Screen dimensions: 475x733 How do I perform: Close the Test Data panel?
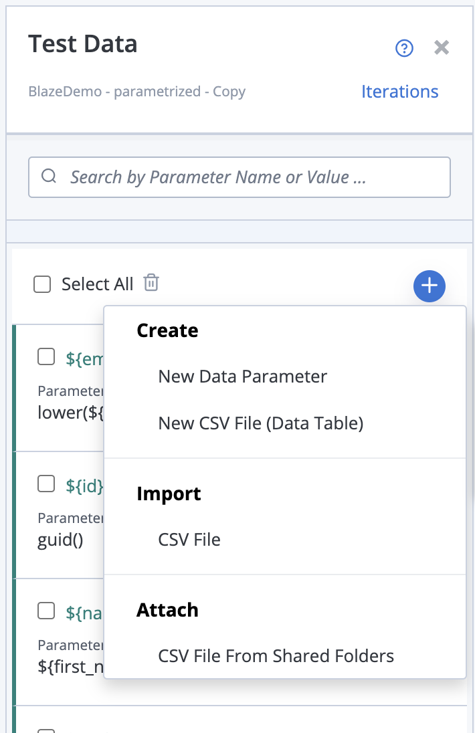pyautogui.click(x=442, y=48)
